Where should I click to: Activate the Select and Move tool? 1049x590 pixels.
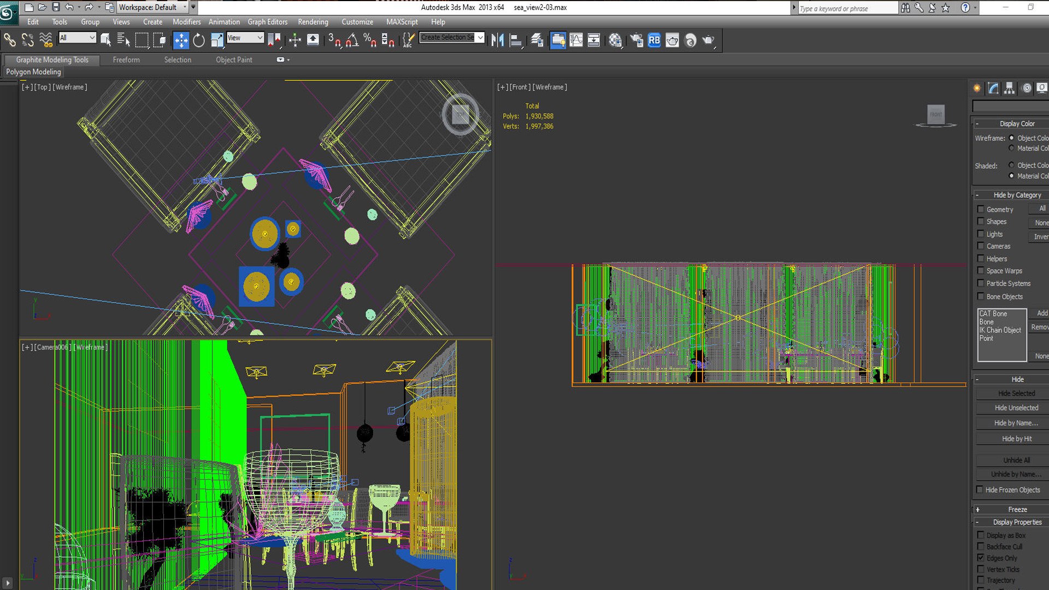[181, 40]
